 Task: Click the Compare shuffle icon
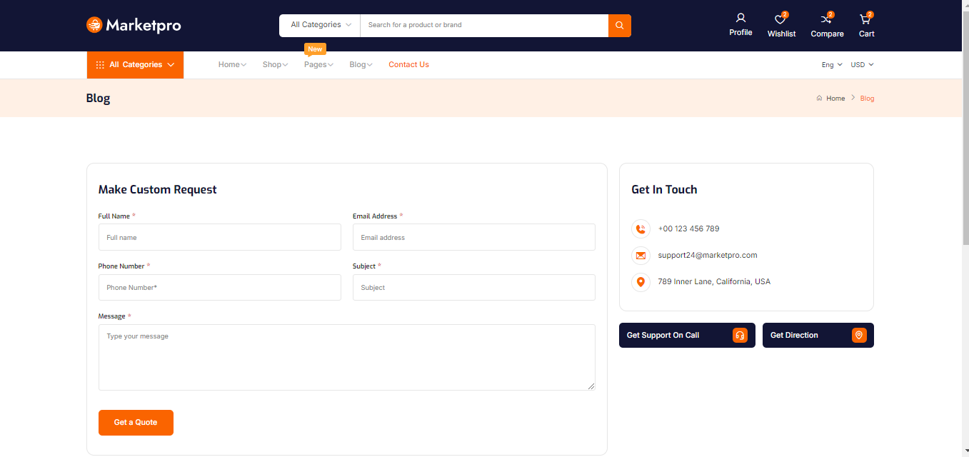tap(826, 19)
